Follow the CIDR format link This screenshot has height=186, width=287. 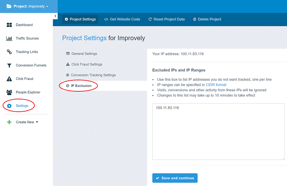tap(216, 85)
